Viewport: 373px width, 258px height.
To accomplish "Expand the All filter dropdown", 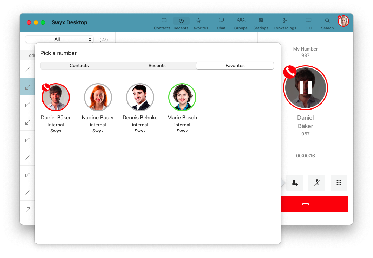I will (59, 39).
